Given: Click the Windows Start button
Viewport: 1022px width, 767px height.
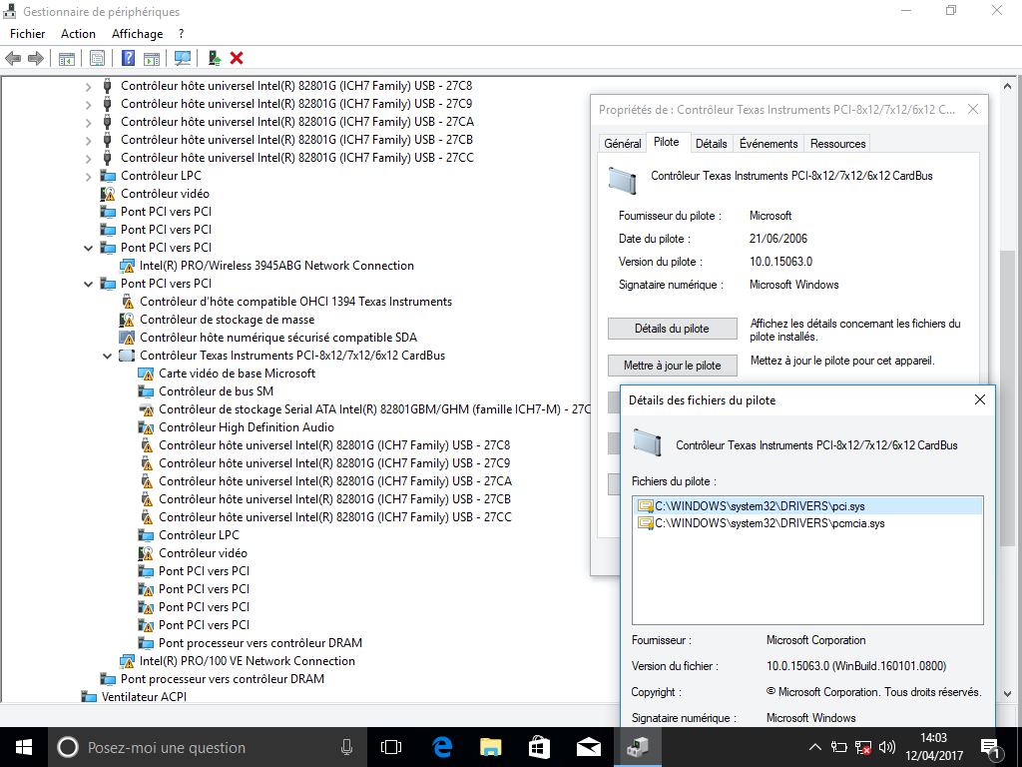Looking at the screenshot, I should 24,747.
